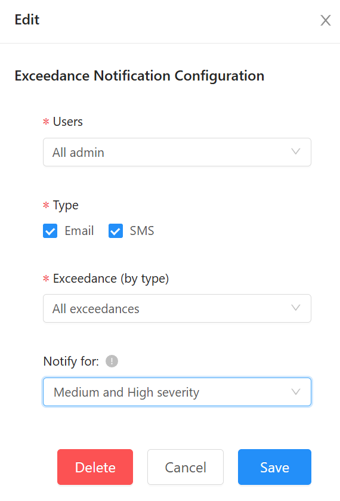The width and height of the screenshot is (340, 501).
Task: Open the Notify for chevron arrow
Action: click(x=296, y=392)
